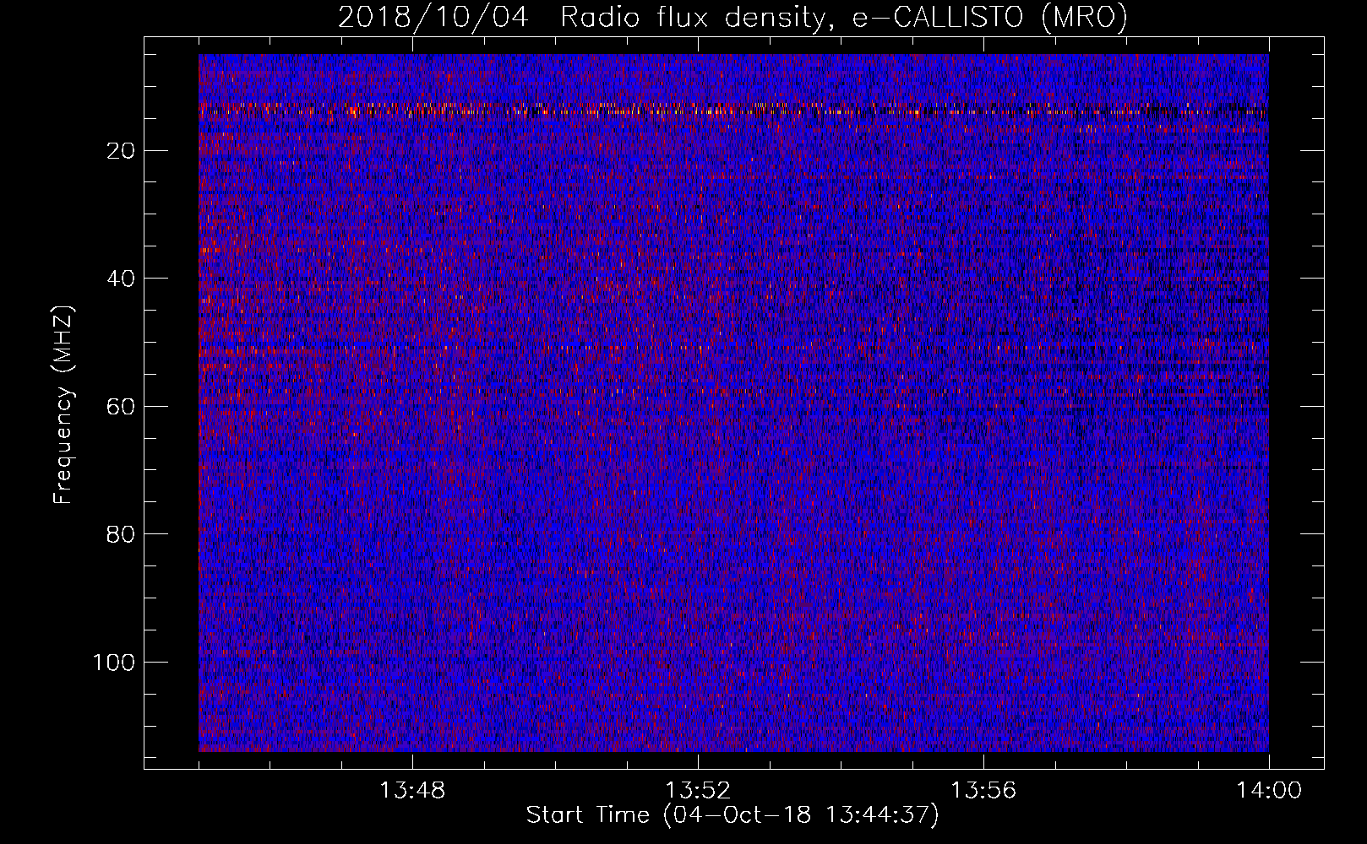Click the "Frequency (MHZ)" y-axis label
This screenshot has width=1367, height=844.
(x=63, y=405)
